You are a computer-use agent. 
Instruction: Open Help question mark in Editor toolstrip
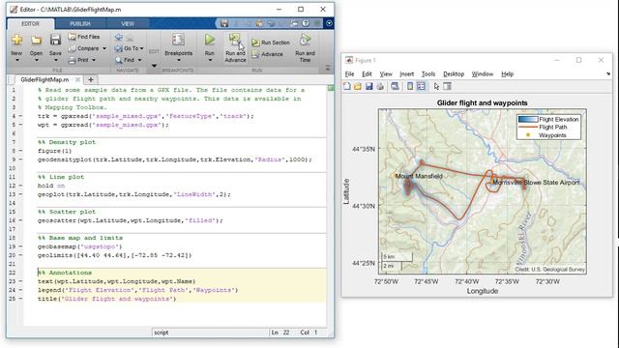(x=306, y=23)
